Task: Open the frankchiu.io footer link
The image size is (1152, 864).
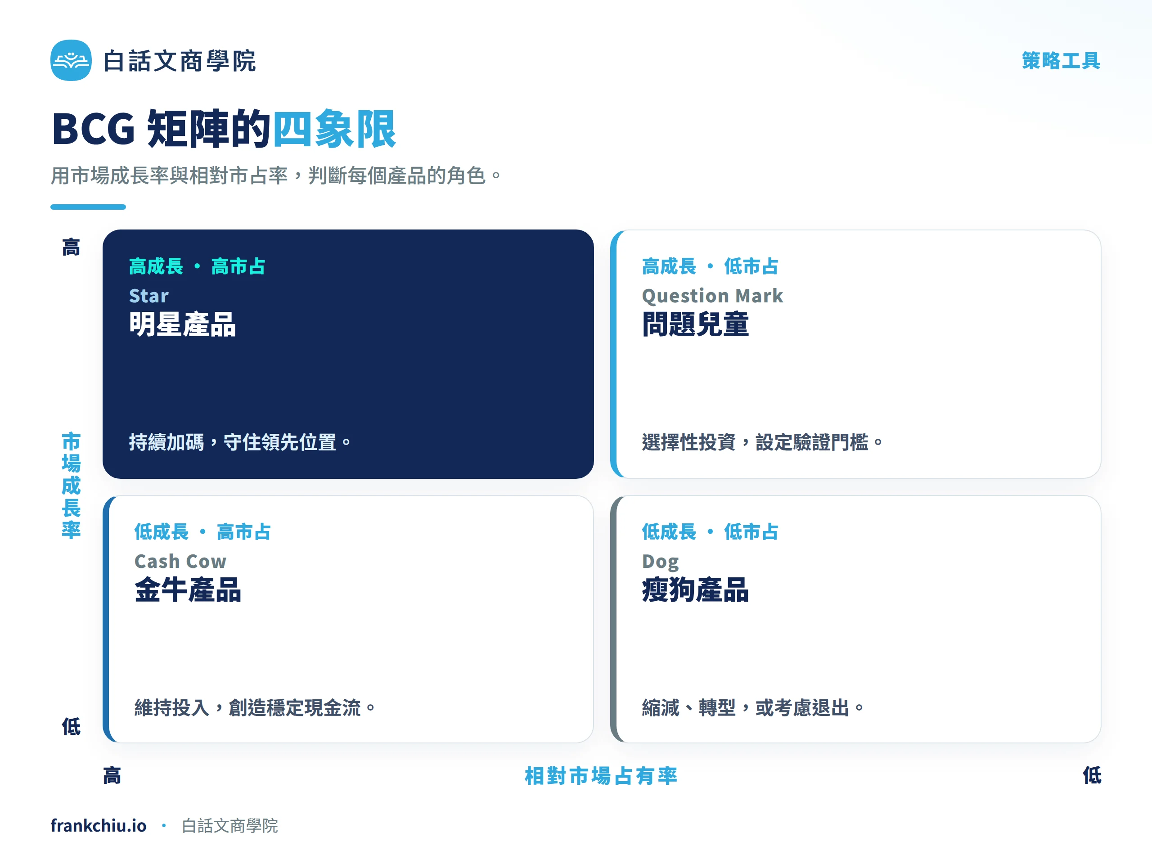Action: [99, 825]
